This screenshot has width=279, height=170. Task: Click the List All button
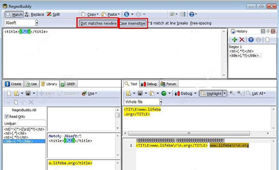tap(256, 93)
